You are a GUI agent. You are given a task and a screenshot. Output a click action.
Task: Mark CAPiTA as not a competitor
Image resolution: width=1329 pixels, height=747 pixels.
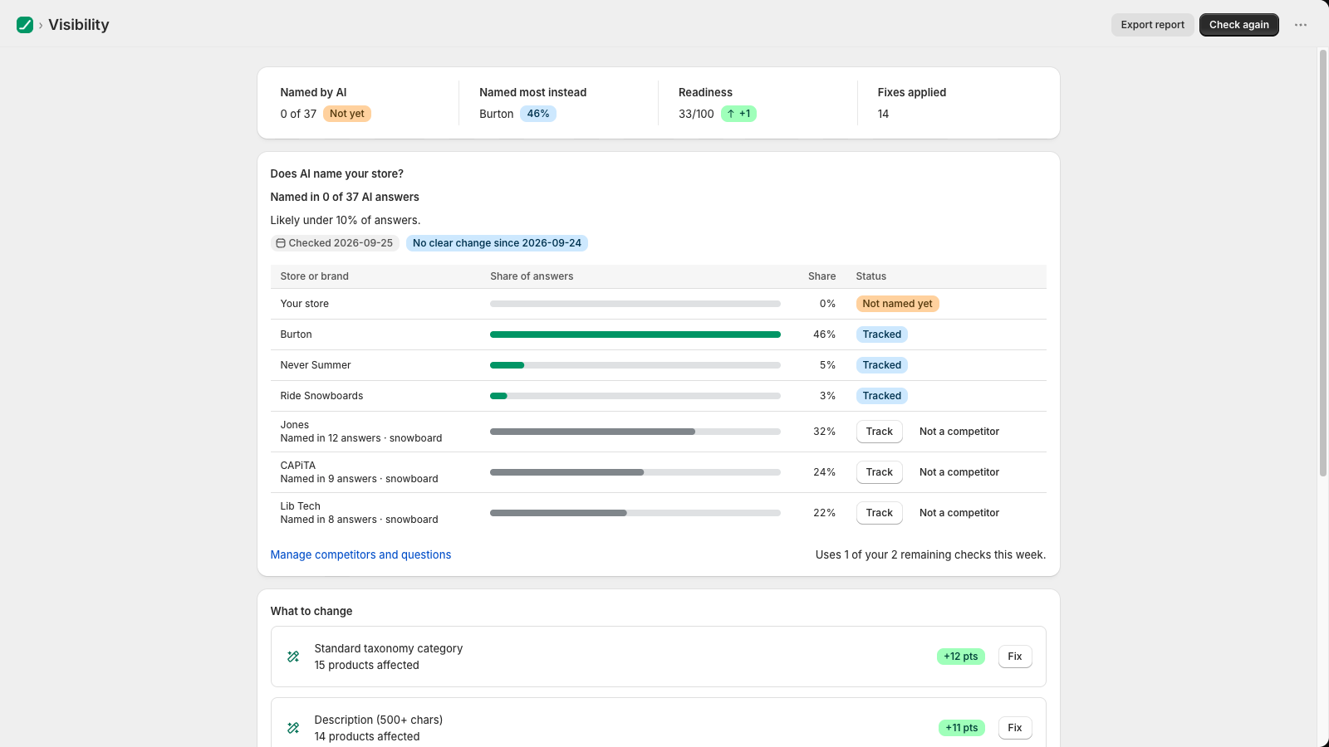pos(959,472)
